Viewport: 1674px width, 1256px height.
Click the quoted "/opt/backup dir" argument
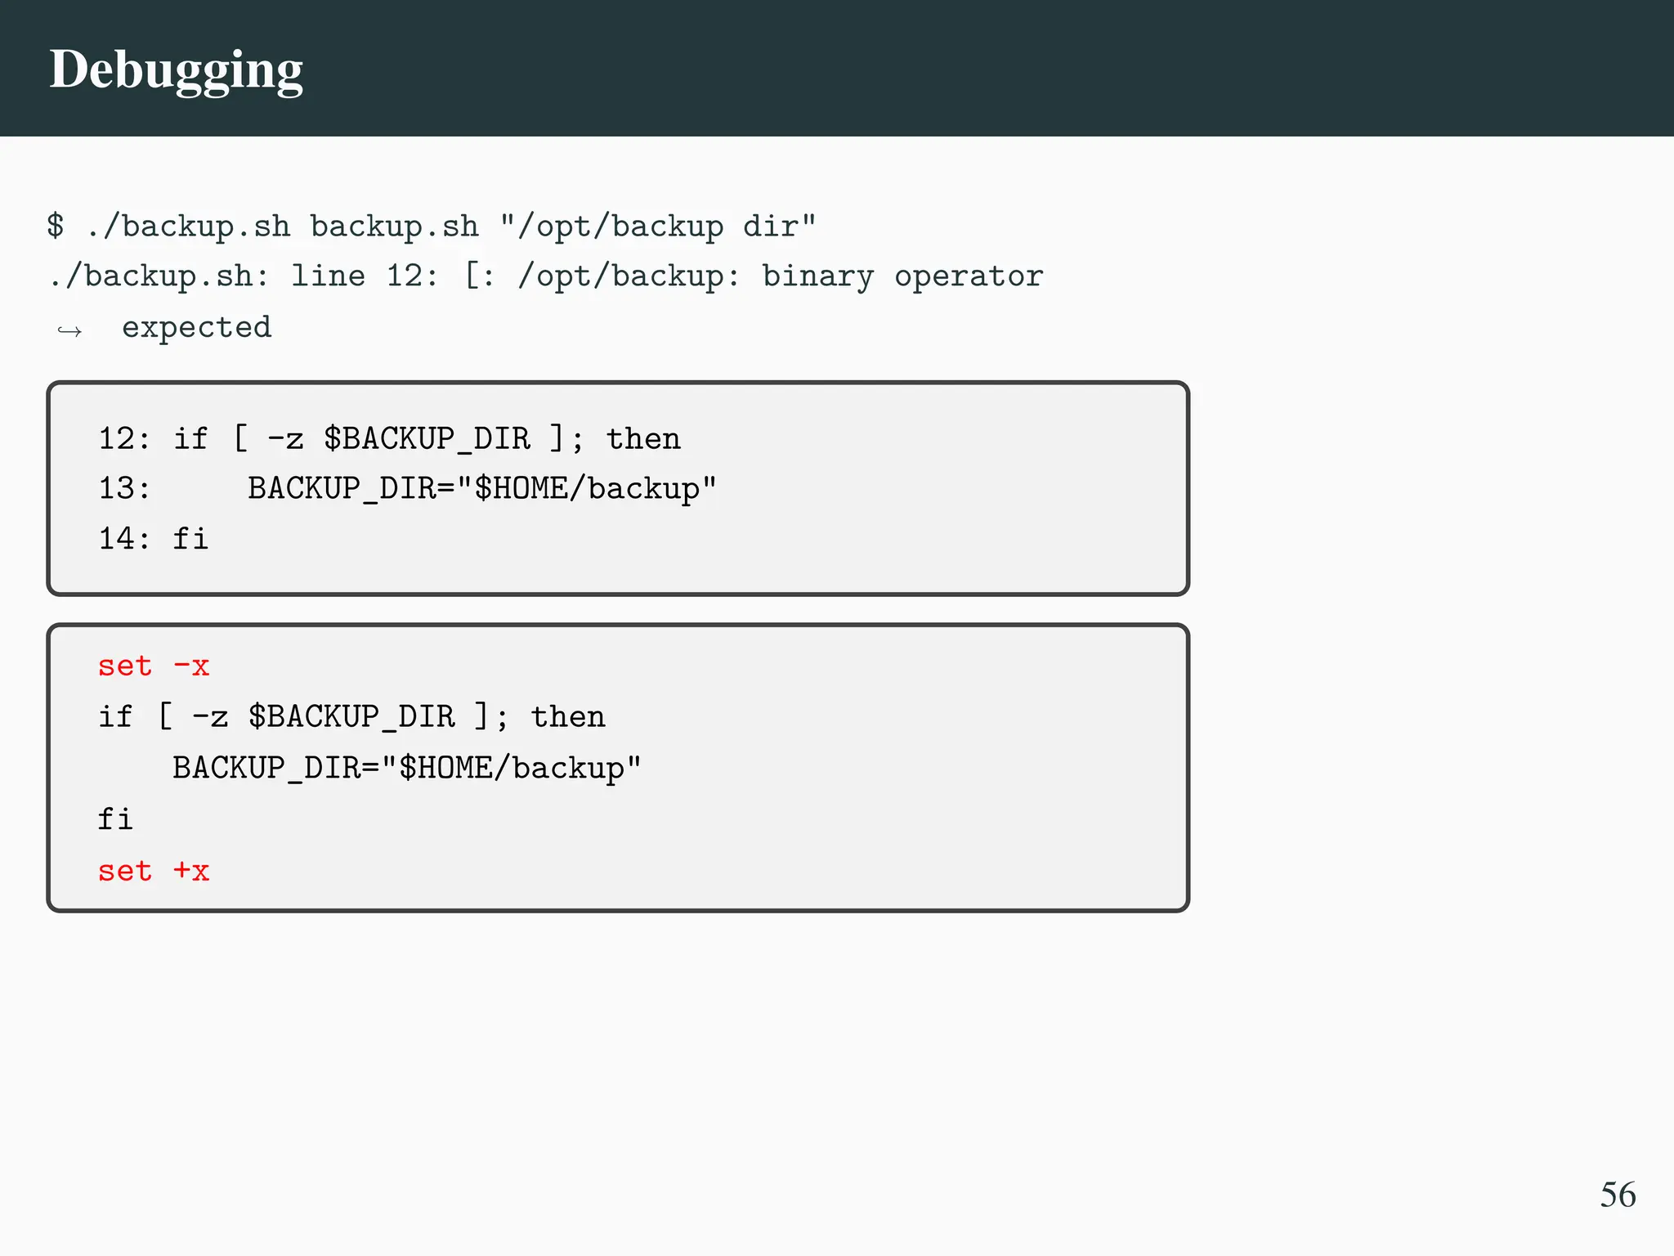click(658, 226)
